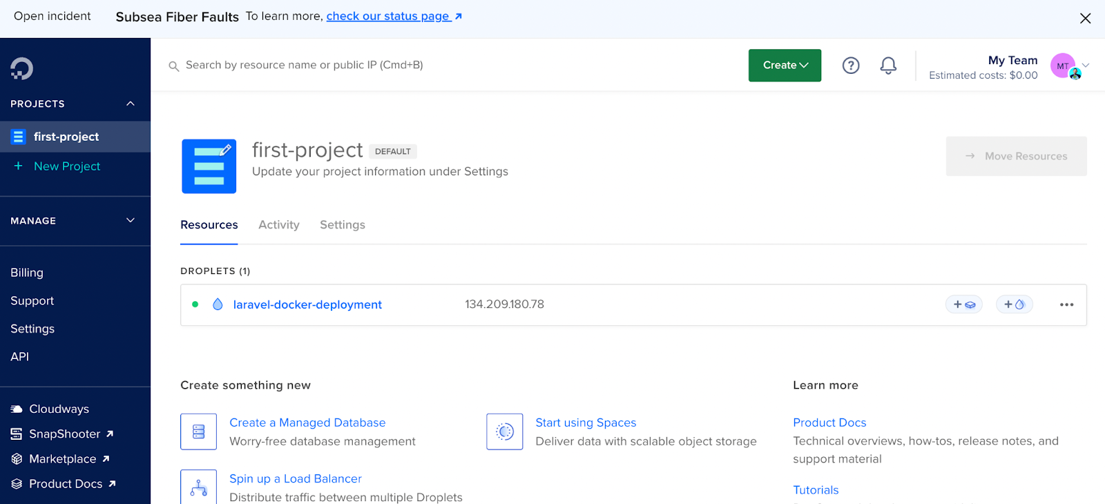Dismiss the Subsea Fiber Faults incident banner

(1086, 19)
